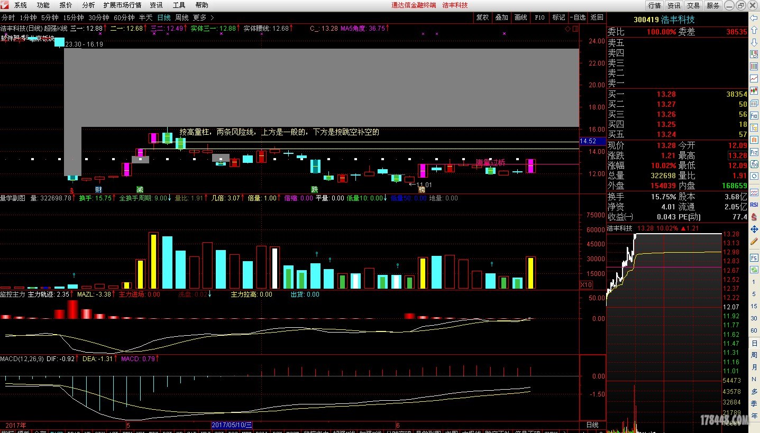Select the 半天 half-day period tab
This screenshot has height=433, width=760.
145,17
